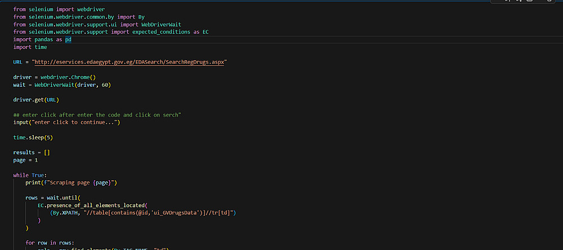Click the 'time.sleep(5)' line
The width and height of the screenshot is (563, 250).
coord(33,137)
